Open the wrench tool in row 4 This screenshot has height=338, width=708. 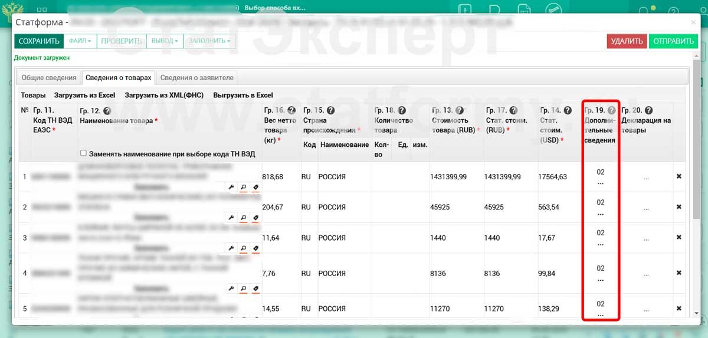coord(231,288)
